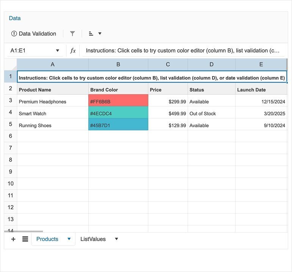292x272 pixels.
Task: Click the filter funnel icon
Action: coord(72,34)
